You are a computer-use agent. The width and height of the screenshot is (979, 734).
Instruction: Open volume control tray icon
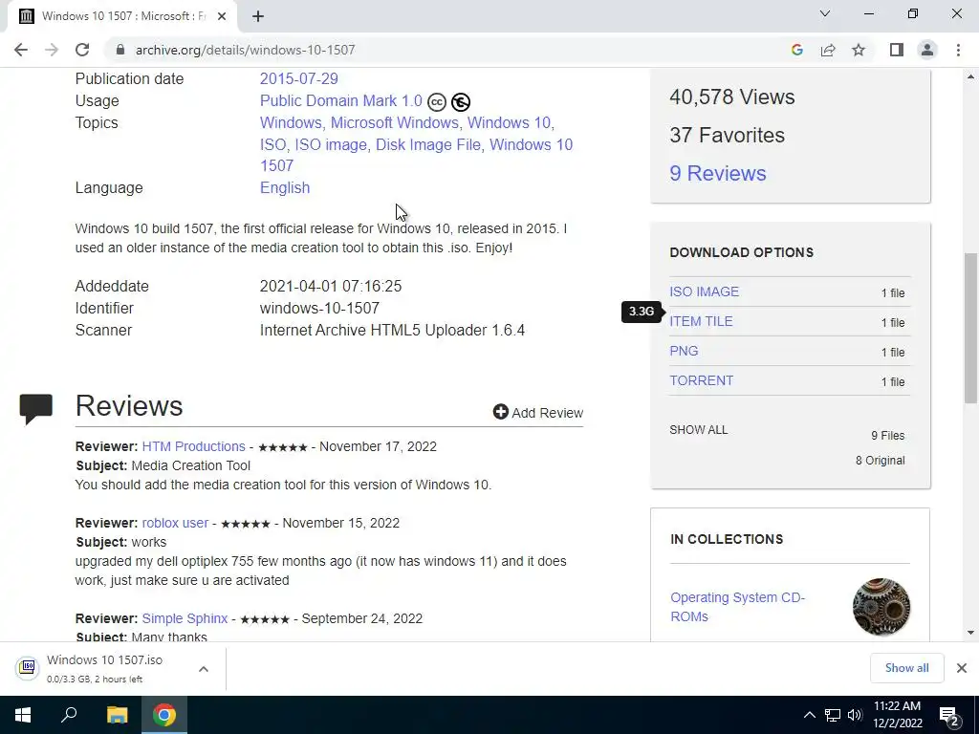[x=856, y=715]
